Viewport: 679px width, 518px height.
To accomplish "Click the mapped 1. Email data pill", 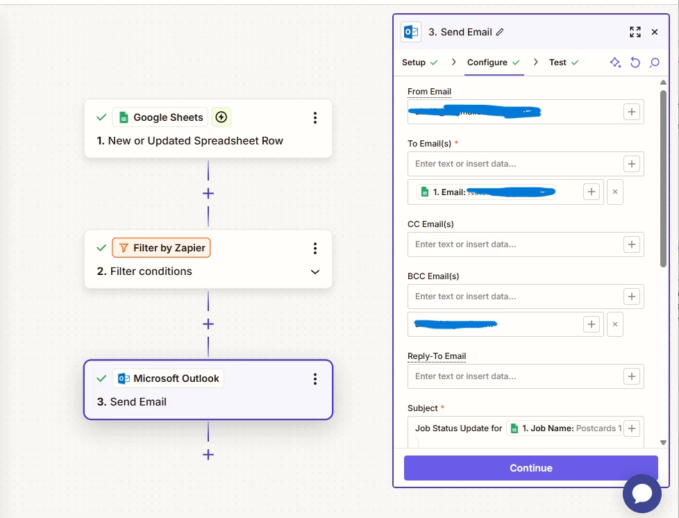I will 486,192.
